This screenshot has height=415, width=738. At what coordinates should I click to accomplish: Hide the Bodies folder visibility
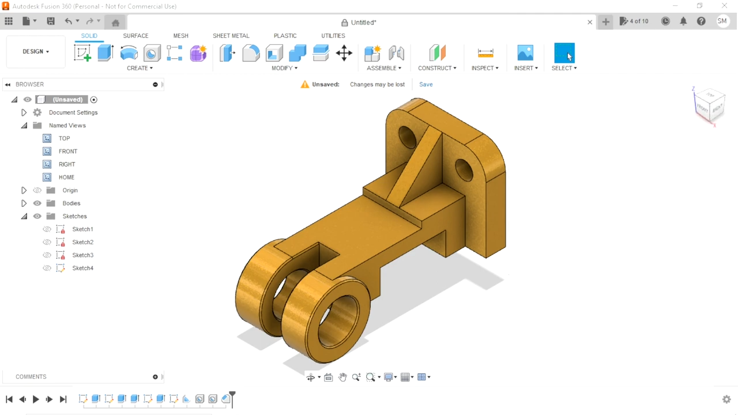click(37, 203)
